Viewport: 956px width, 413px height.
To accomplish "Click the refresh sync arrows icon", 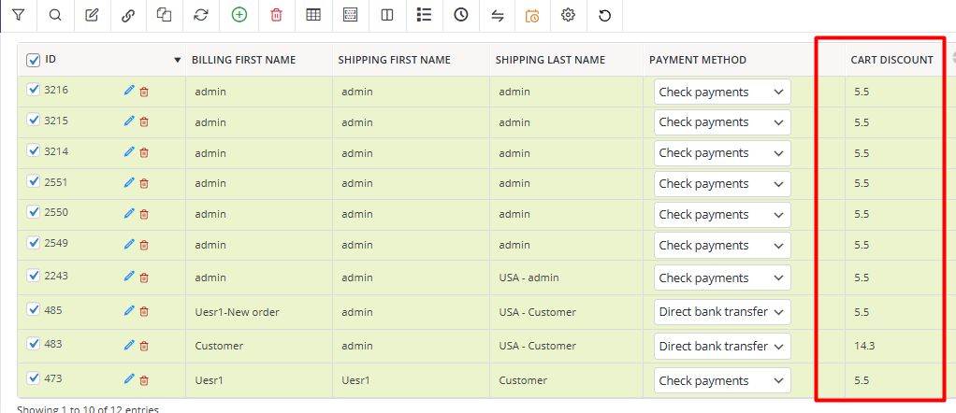I will pyautogui.click(x=201, y=15).
